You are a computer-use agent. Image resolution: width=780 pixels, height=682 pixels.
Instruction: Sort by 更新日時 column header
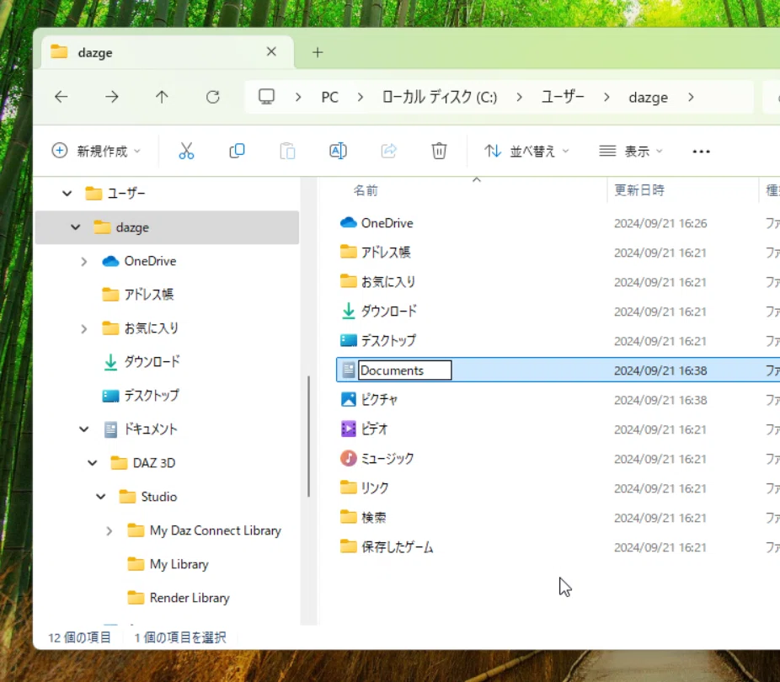click(x=639, y=190)
